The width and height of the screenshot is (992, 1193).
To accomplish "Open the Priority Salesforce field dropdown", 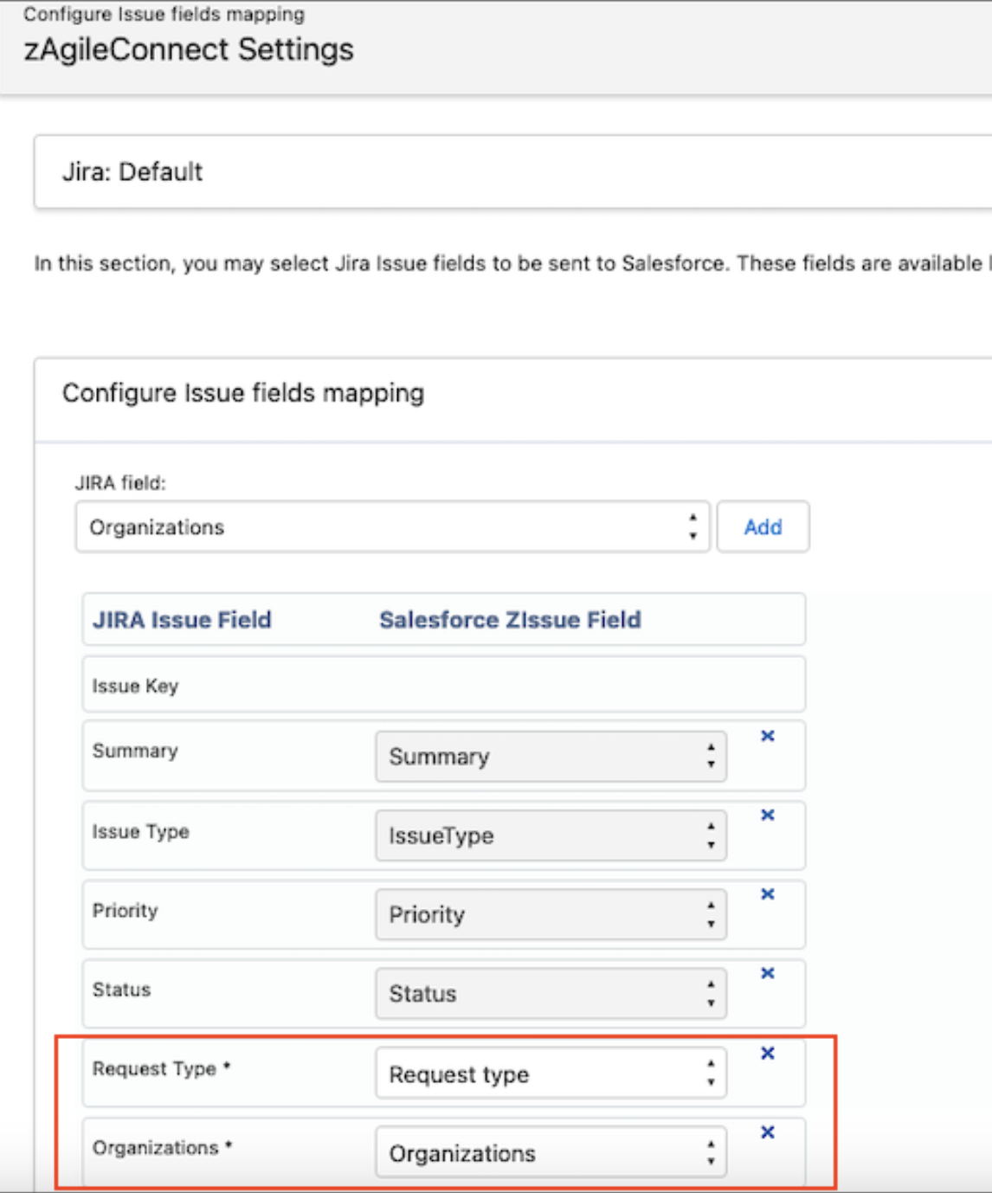I will pyautogui.click(x=551, y=915).
